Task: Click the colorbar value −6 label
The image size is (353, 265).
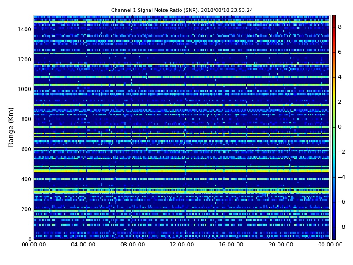Action: (x=342, y=202)
